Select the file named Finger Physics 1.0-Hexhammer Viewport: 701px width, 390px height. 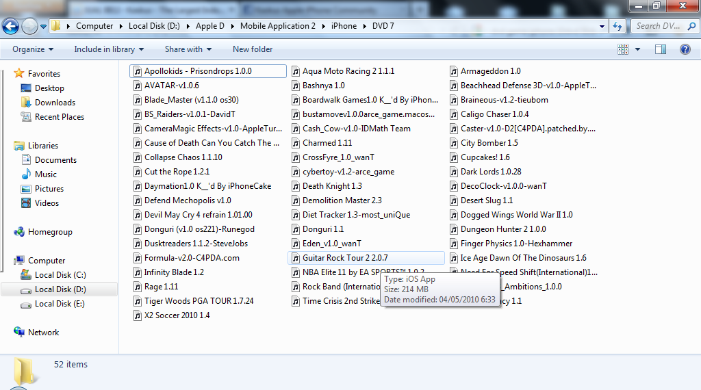click(516, 244)
